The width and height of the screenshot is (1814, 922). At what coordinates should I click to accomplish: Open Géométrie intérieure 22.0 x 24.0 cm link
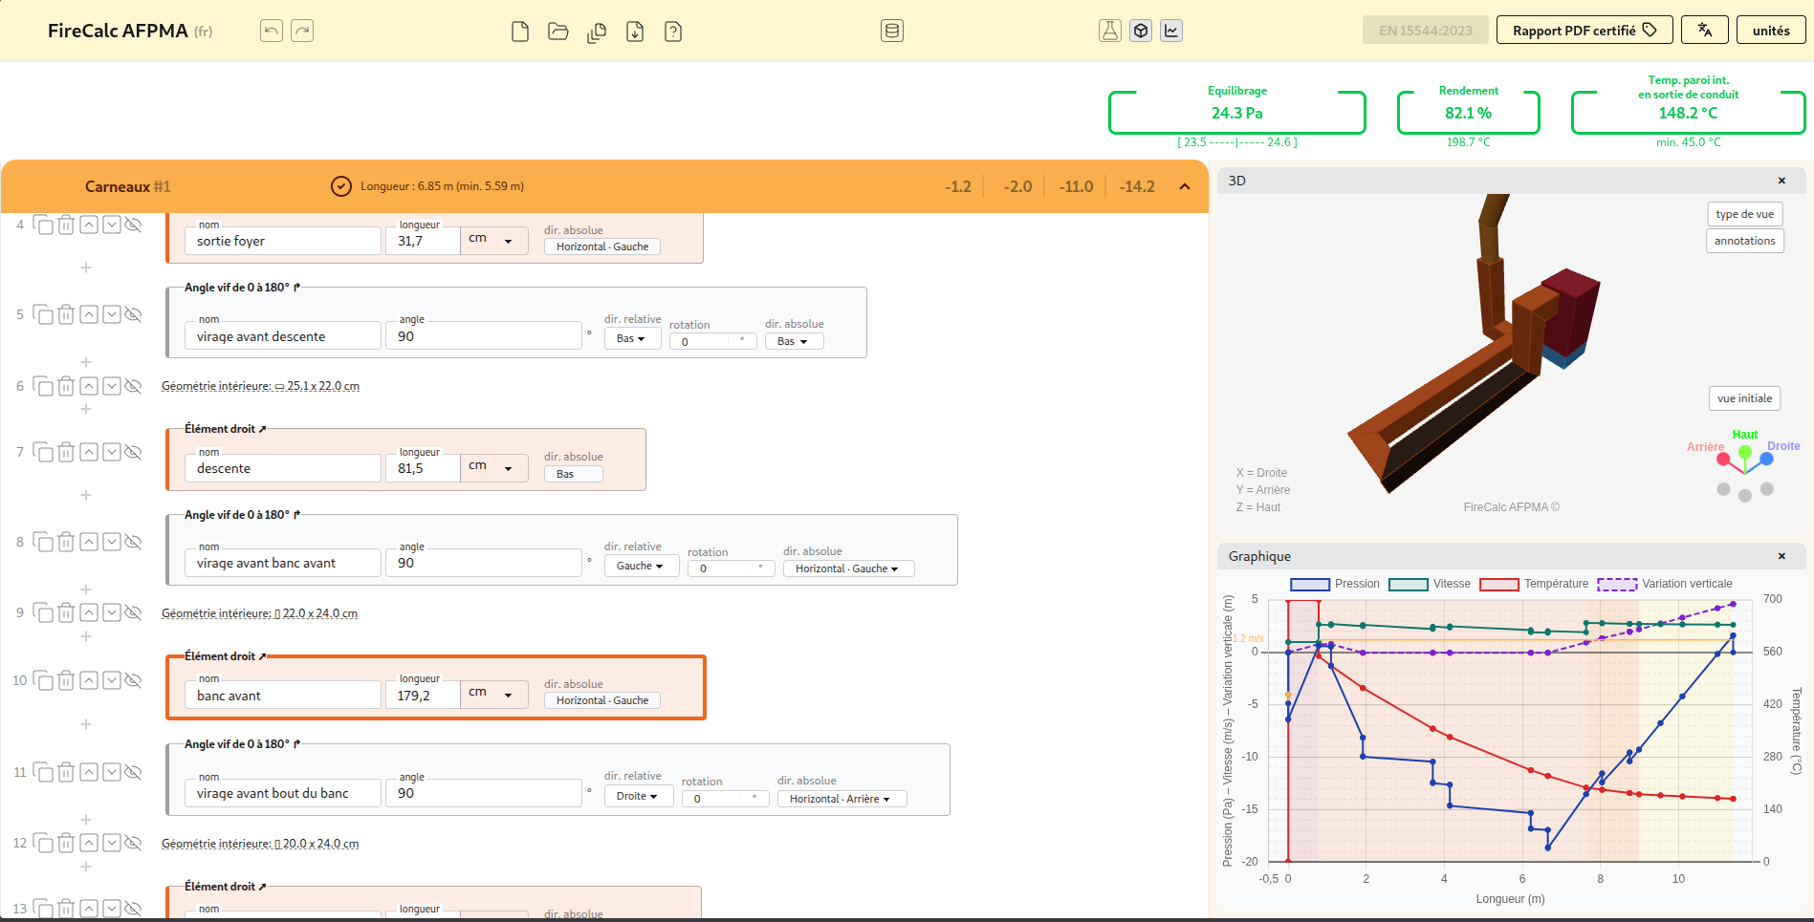coord(259,613)
